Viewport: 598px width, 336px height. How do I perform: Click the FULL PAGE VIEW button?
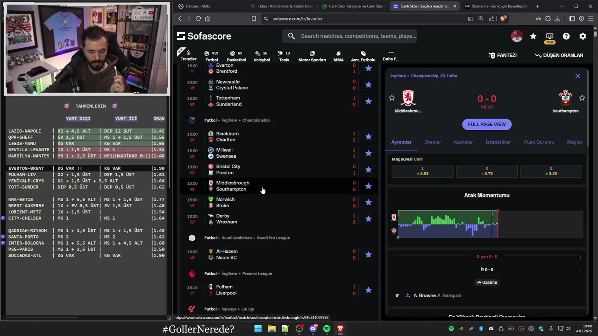[487, 124]
